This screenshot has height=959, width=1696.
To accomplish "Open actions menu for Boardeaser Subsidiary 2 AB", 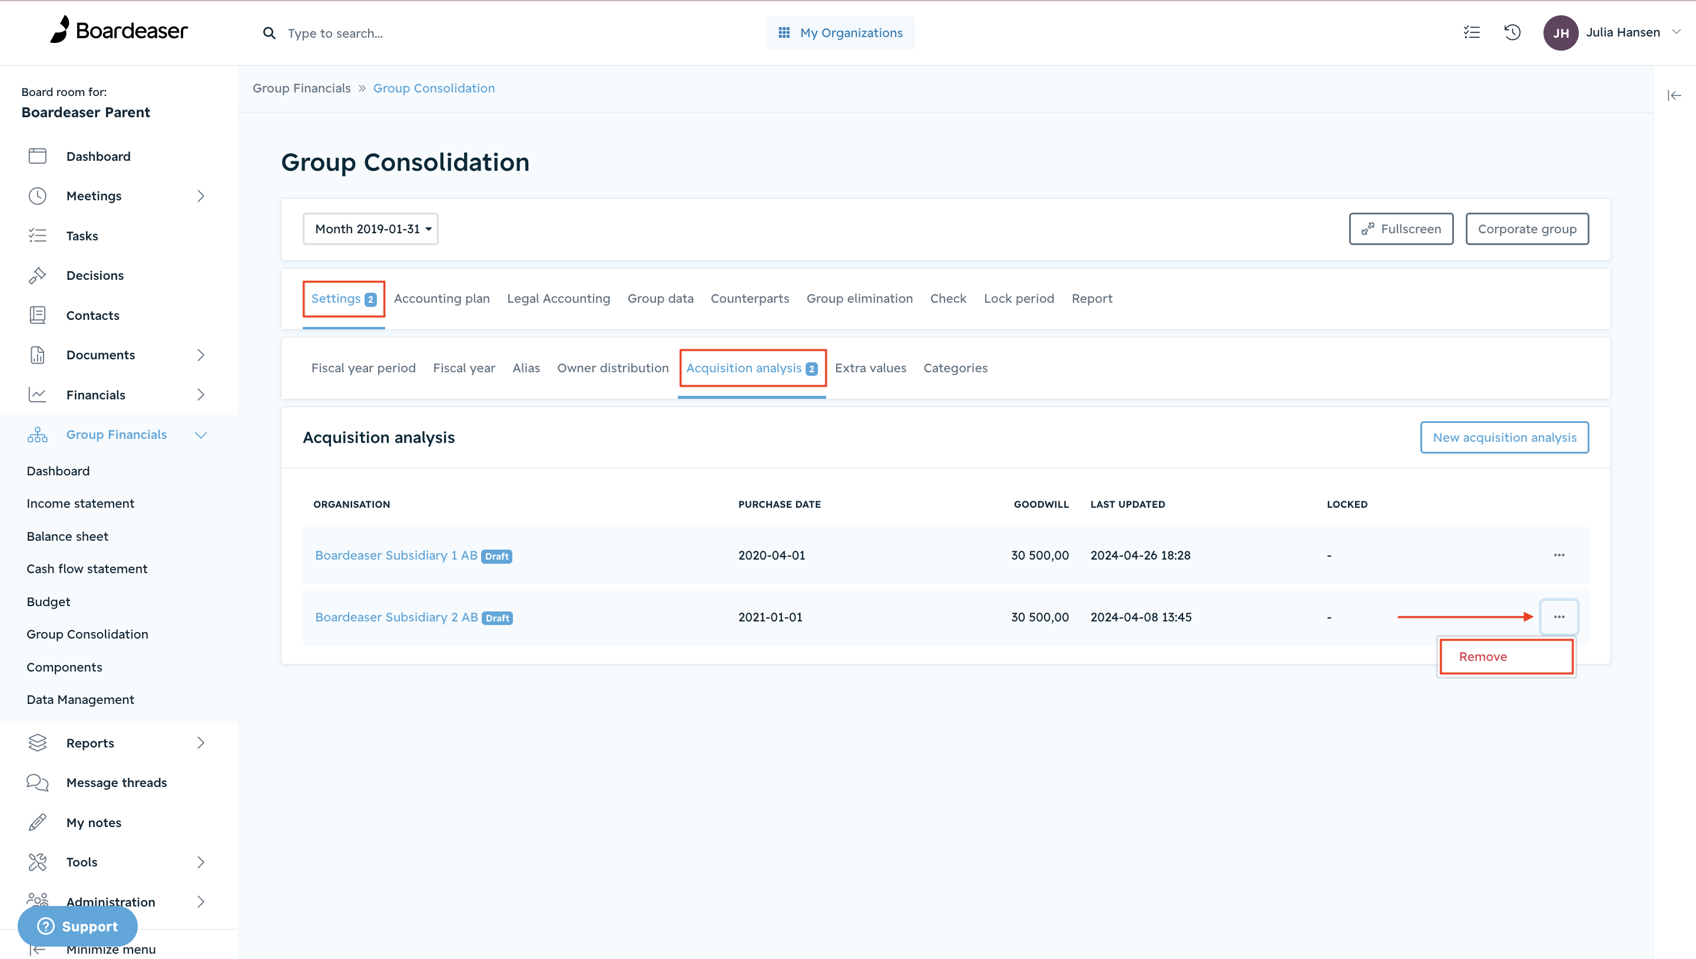I will [x=1559, y=617].
